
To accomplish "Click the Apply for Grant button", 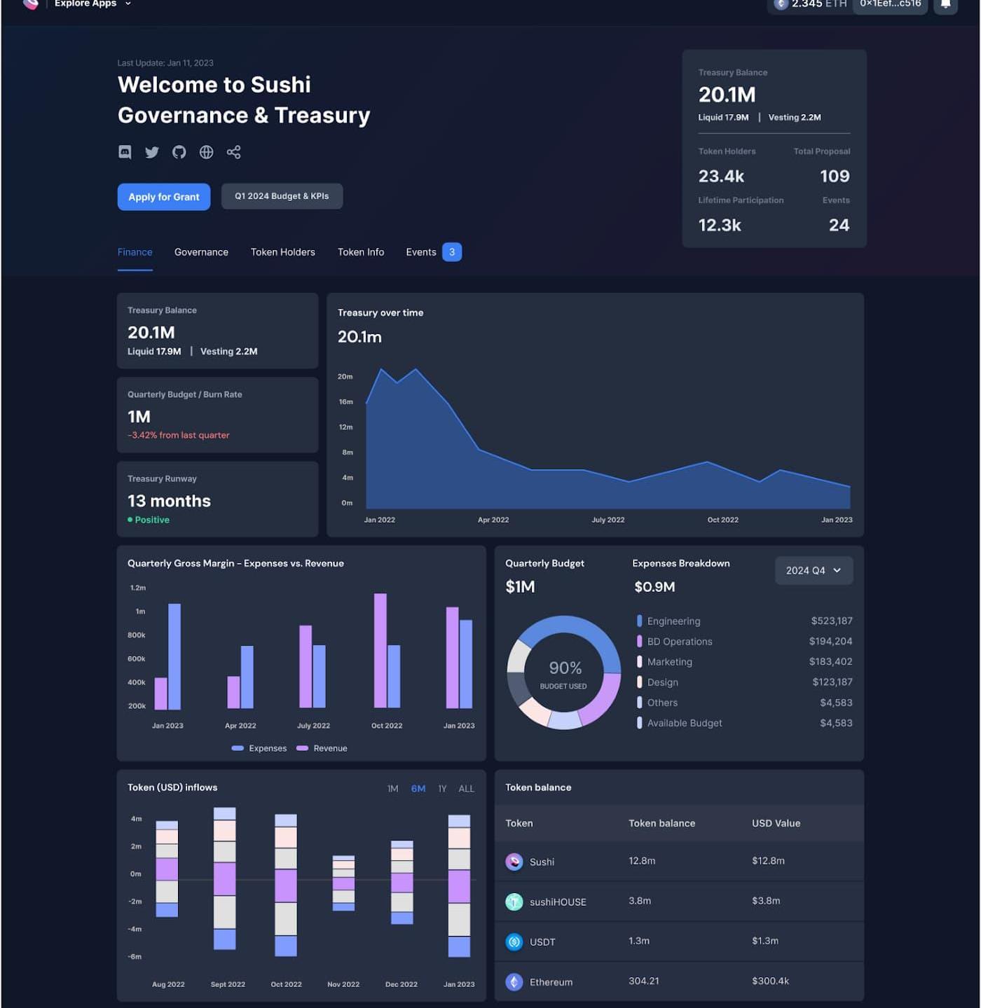I will 164,197.
